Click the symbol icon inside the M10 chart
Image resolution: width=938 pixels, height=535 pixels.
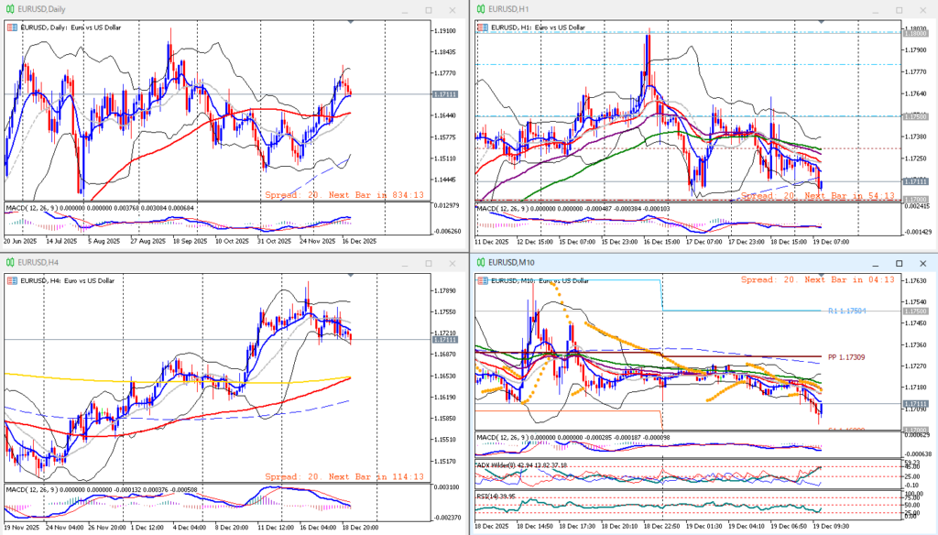[481, 281]
